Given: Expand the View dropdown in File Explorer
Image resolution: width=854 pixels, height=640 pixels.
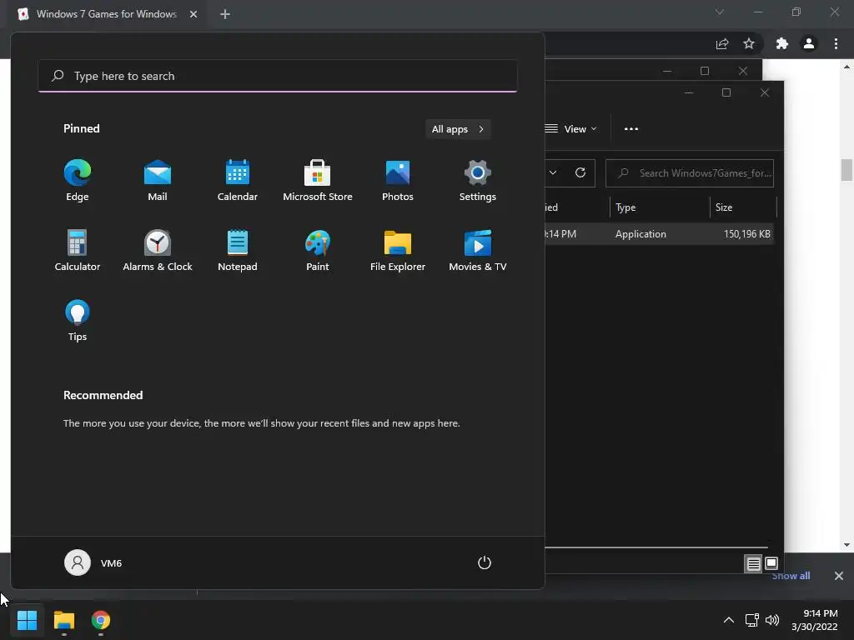Looking at the screenshot, I should point(571,129).
